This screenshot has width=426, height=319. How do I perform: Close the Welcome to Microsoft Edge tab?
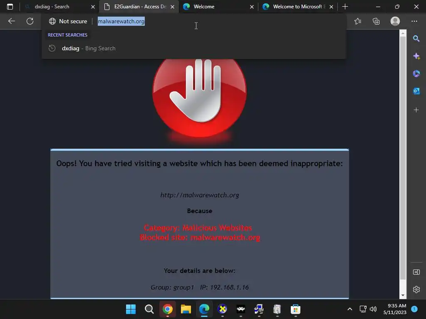pyautogui.click(x=331, y=7)
